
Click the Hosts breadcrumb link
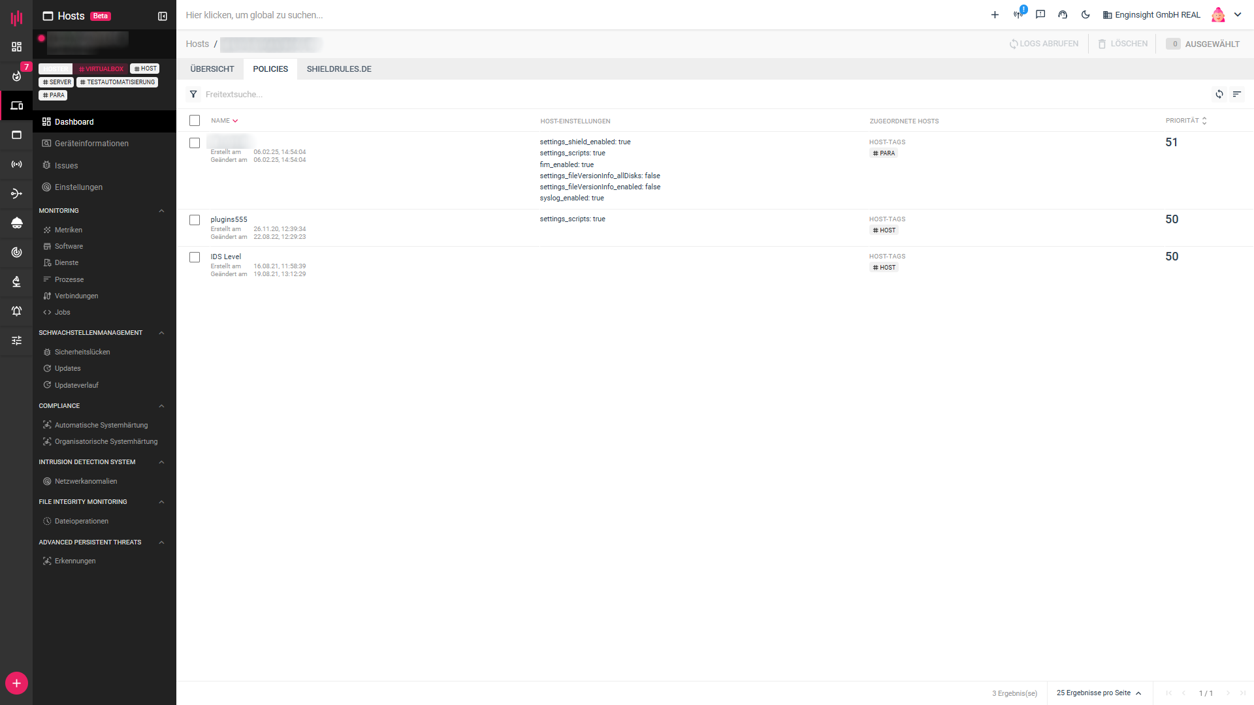pyautogui.click(x=197, y=44)
